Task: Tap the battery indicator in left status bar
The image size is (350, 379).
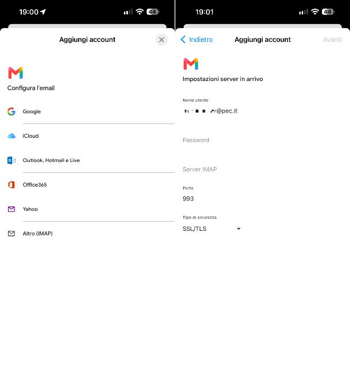Action: [153, 11]
